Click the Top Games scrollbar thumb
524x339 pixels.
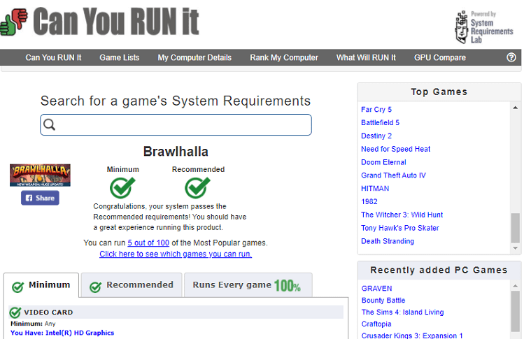click(x=515, y=228)
